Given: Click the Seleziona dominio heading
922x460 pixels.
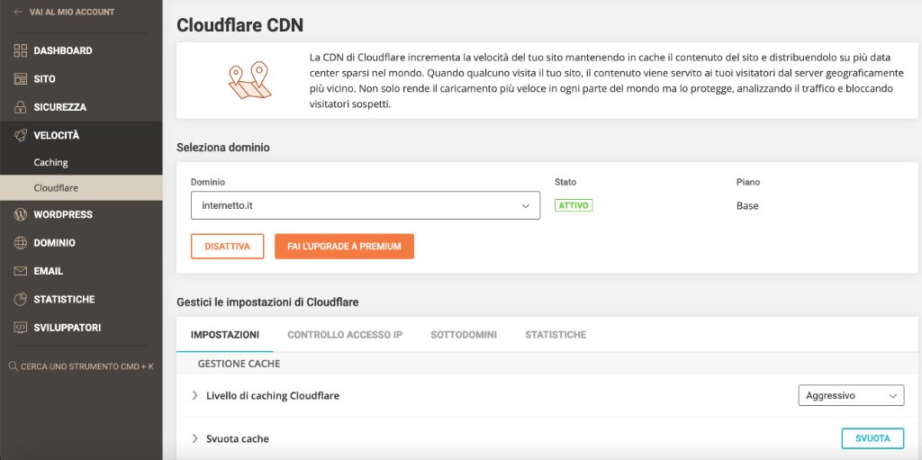Looking at the screenshot, I should pyautogui.click(x=223, y=148).
